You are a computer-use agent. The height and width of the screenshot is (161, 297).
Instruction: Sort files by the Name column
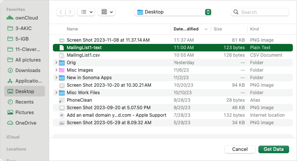(72, 29)
